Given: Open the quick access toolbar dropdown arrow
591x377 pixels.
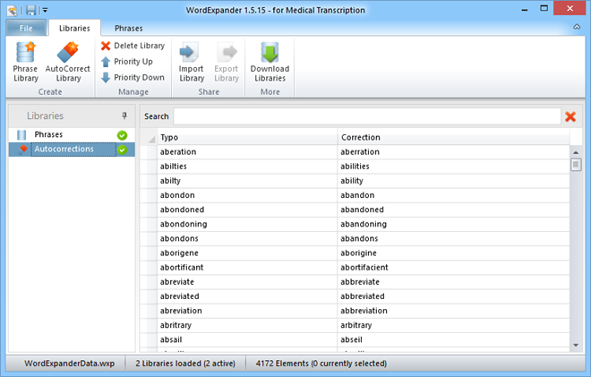Looking at the screenshot, I should pyautogui.click(x=45, y=10).
